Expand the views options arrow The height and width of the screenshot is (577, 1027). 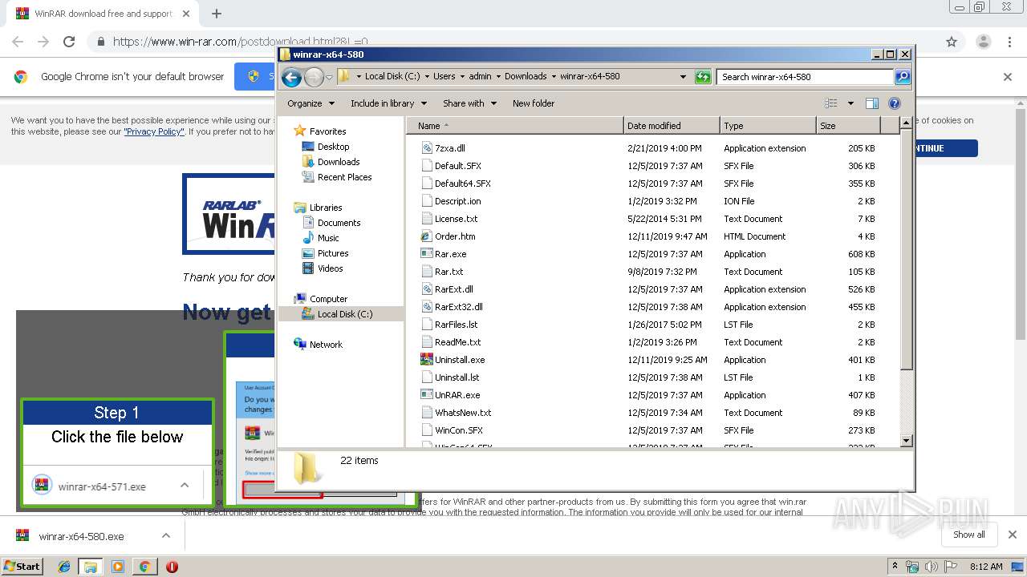850,103
